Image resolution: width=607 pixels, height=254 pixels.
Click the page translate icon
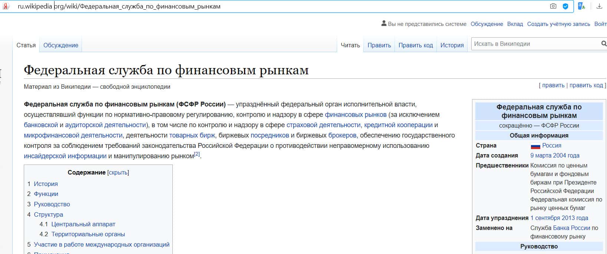[581, 6]
